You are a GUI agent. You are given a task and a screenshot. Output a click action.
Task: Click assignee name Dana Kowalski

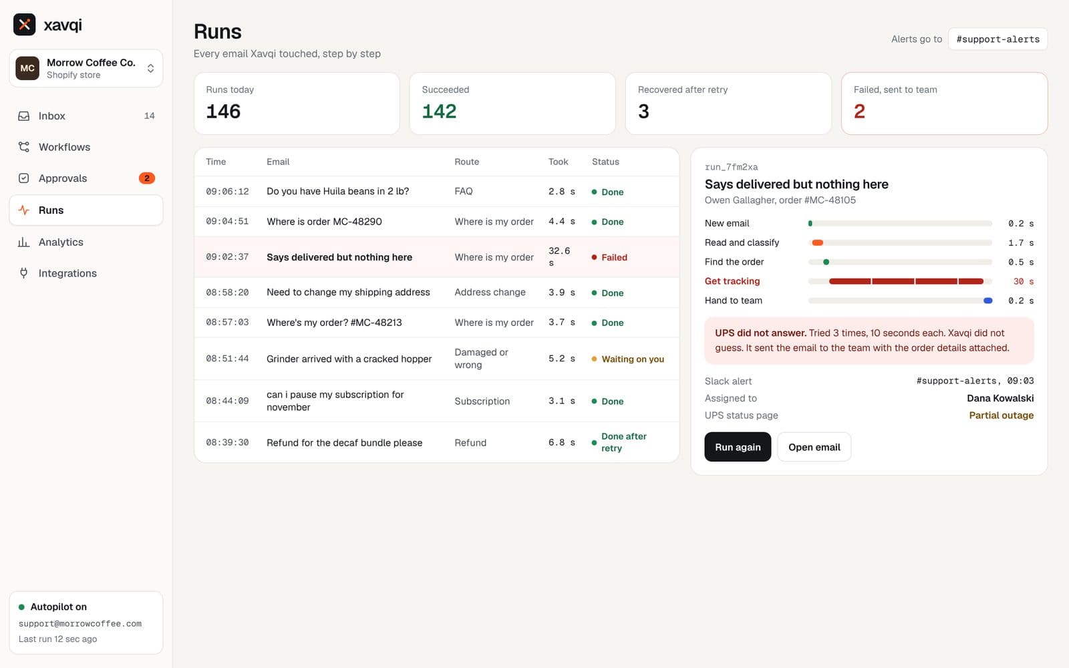click(x=1000, y=398)
